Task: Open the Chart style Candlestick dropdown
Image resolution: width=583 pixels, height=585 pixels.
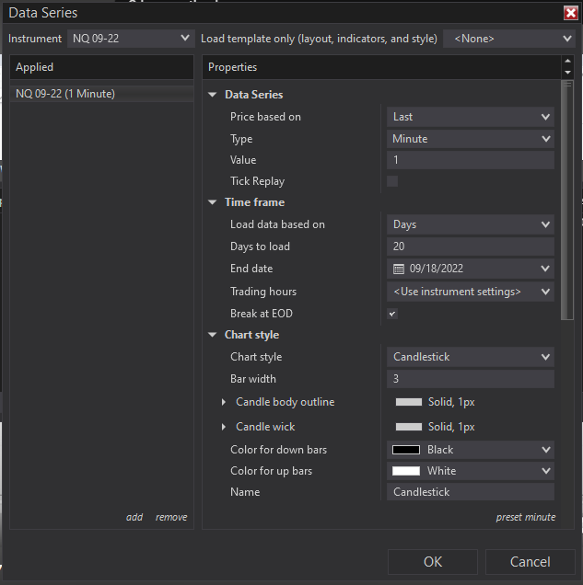Action: (x=470, y=357)
